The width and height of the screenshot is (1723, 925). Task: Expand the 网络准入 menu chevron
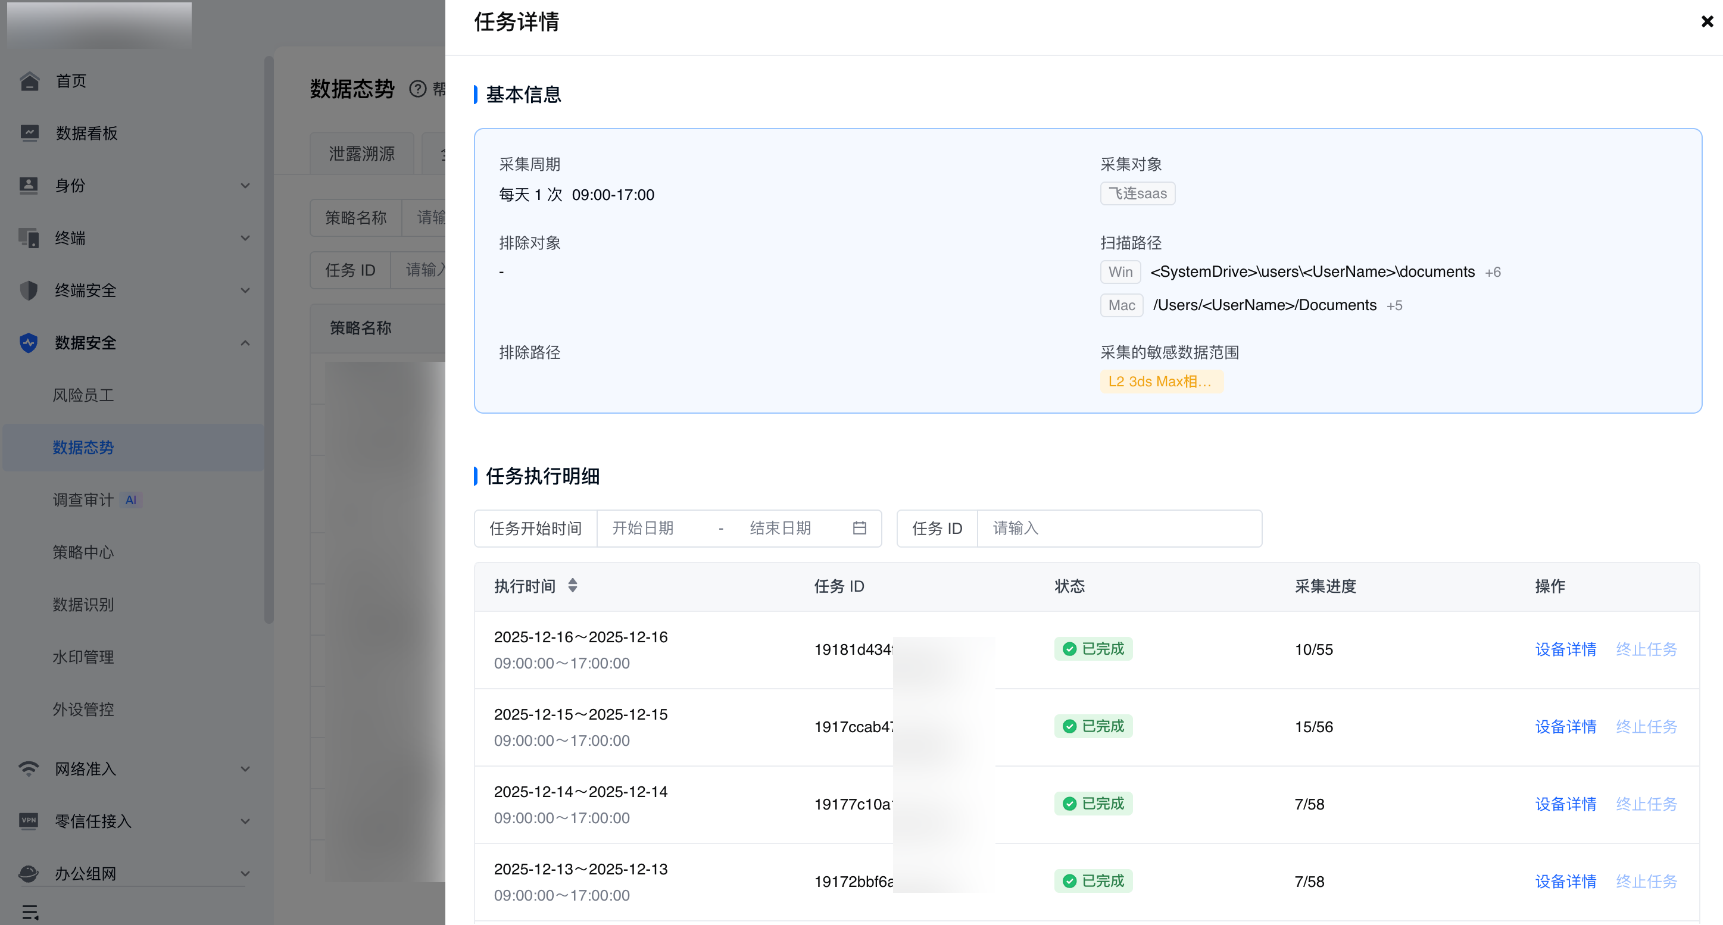click(x=245, y=769)
